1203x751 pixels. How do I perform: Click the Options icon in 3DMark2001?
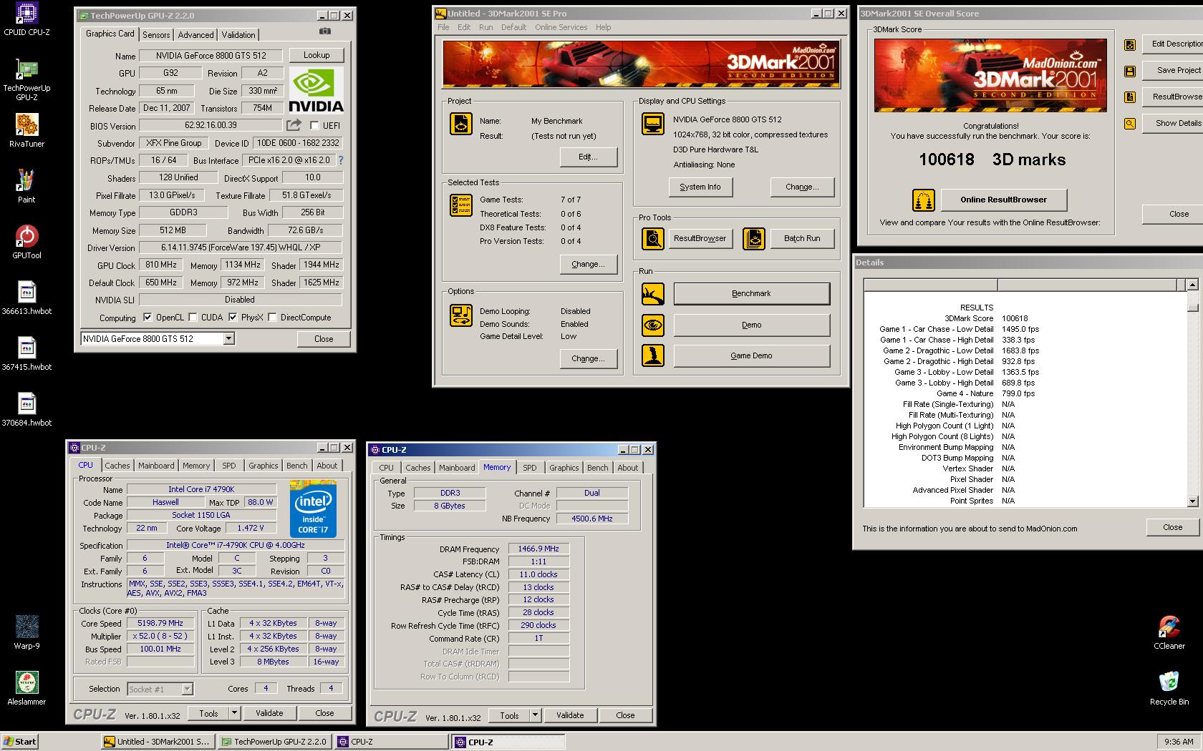coord(460,315)
